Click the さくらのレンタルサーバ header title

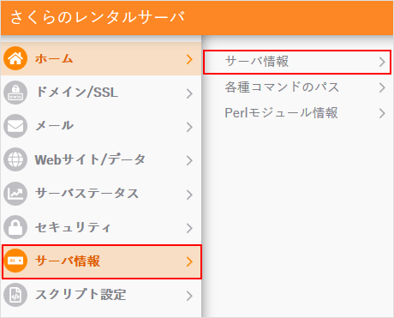[98, 17]
